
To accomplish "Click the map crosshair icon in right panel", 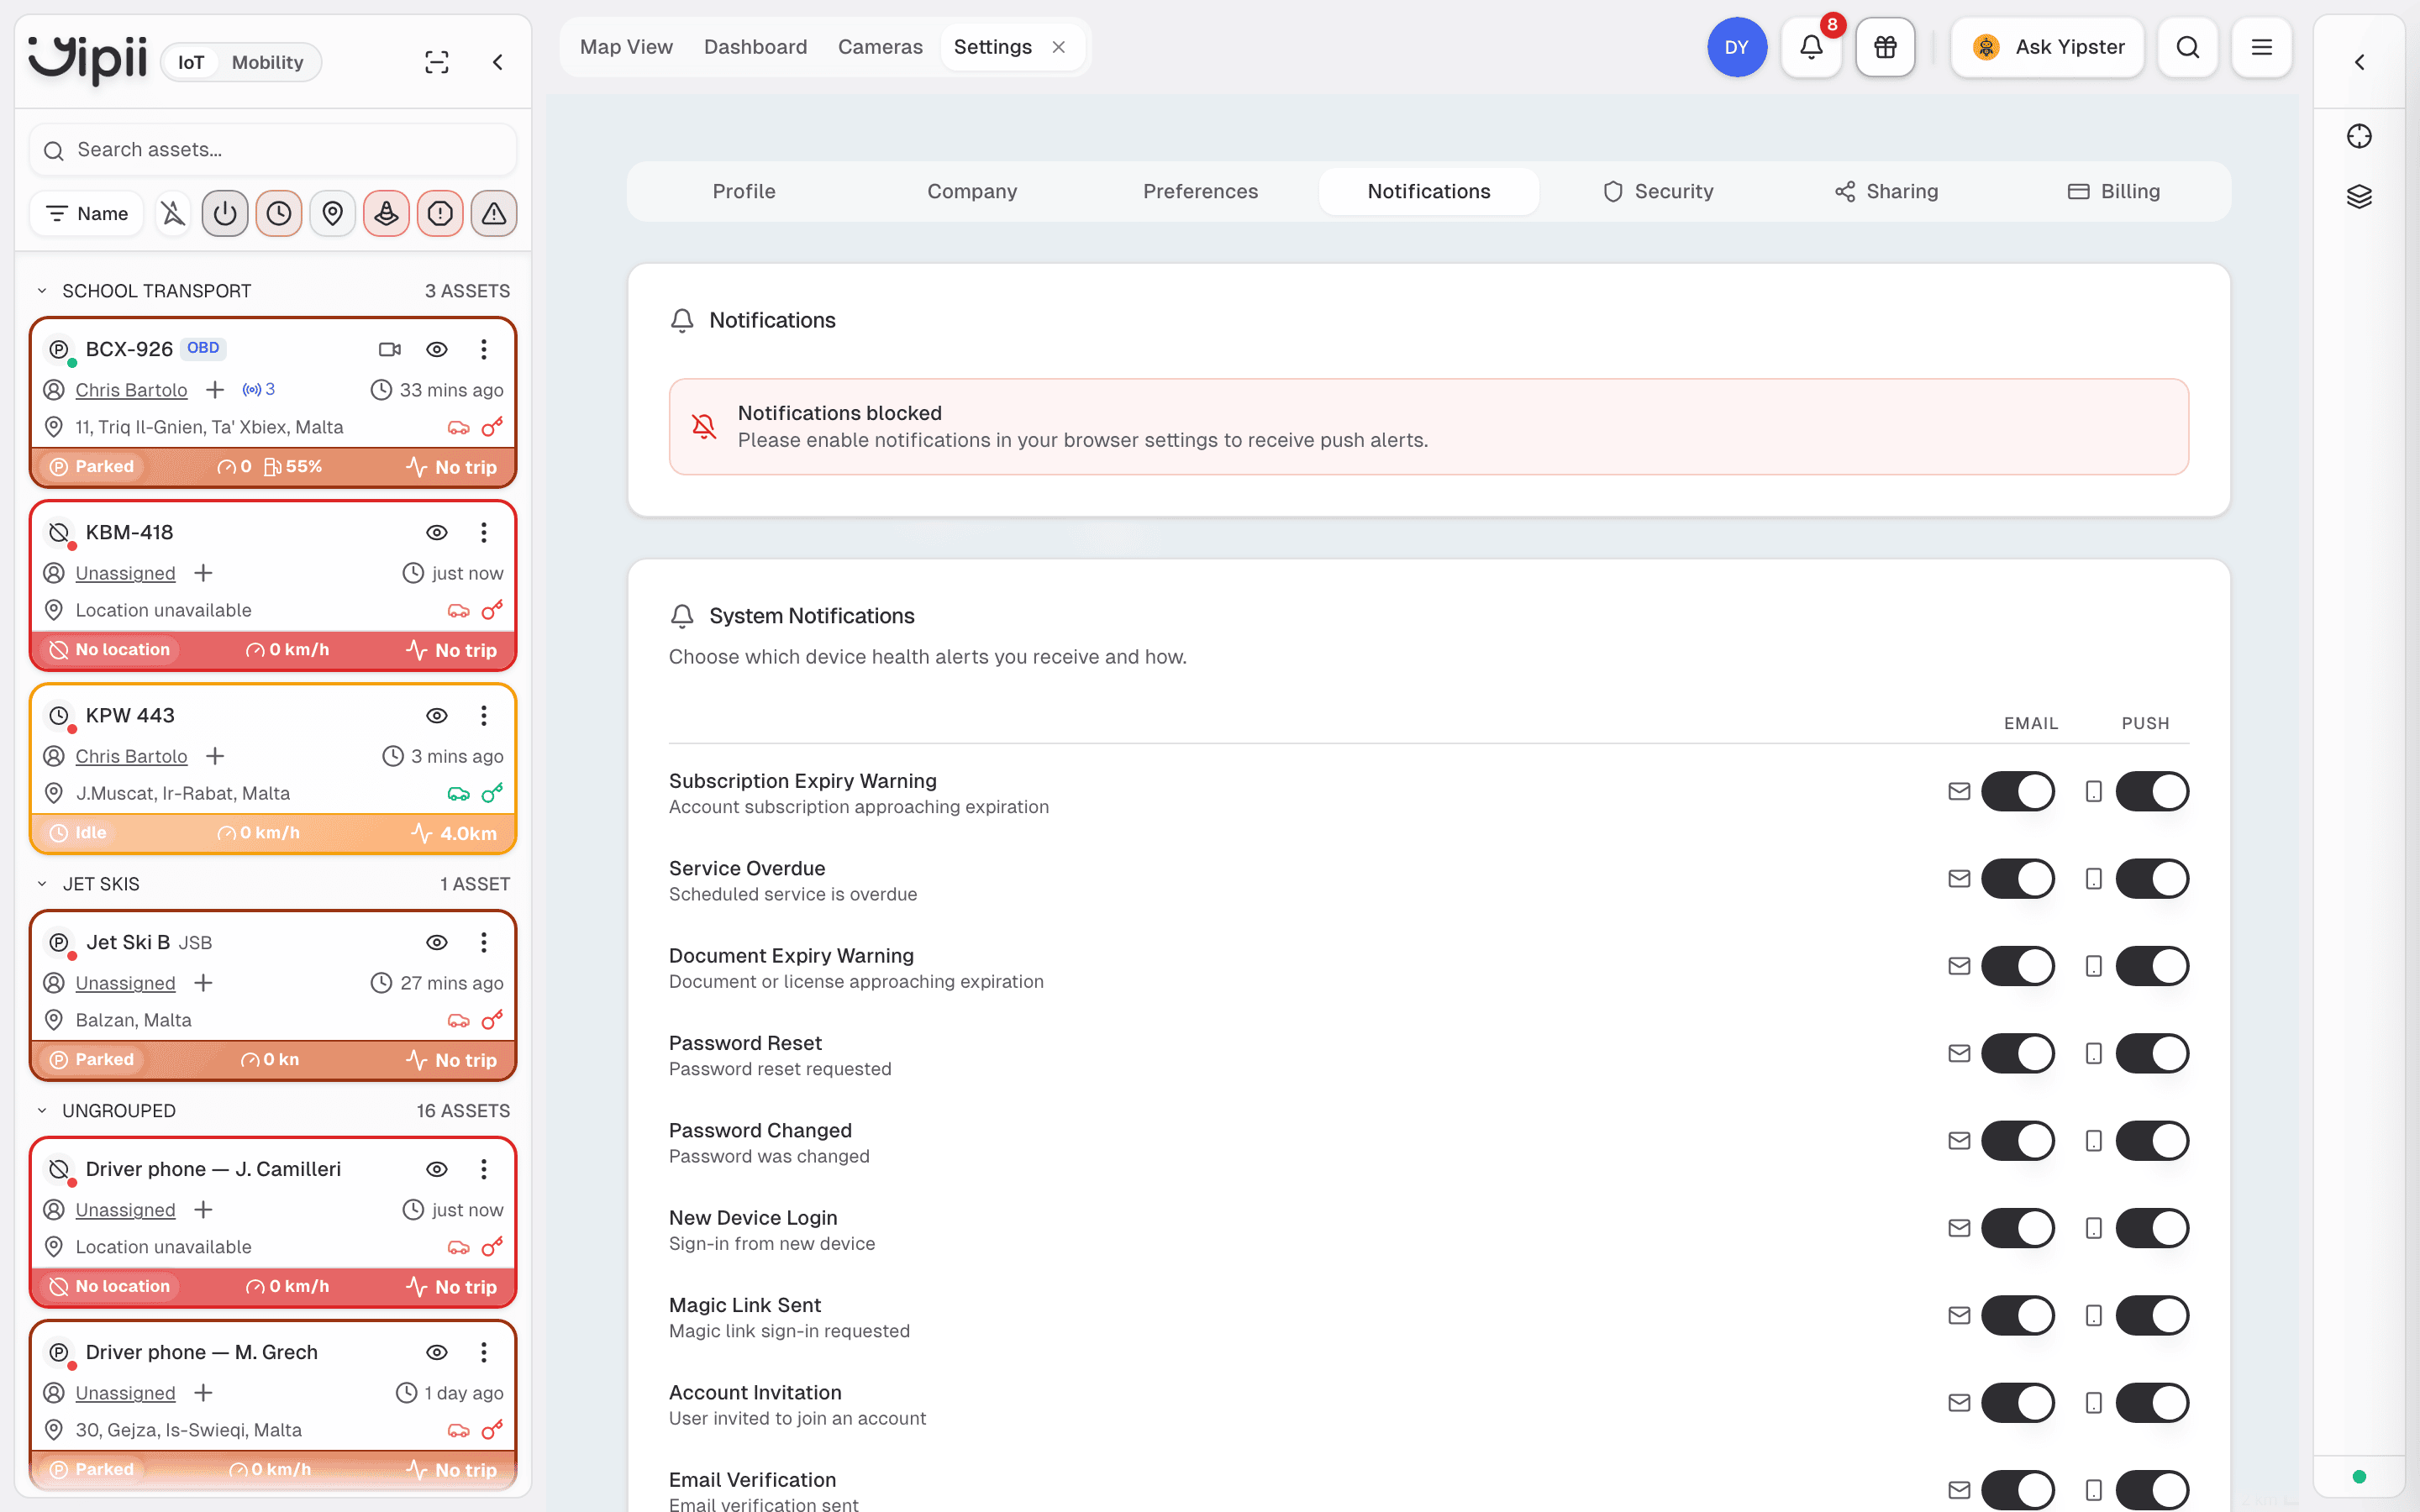I will click(x=2359, y=136).
